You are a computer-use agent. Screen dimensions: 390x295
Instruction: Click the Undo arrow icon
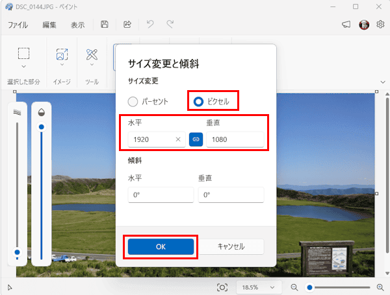coord(150,25)
